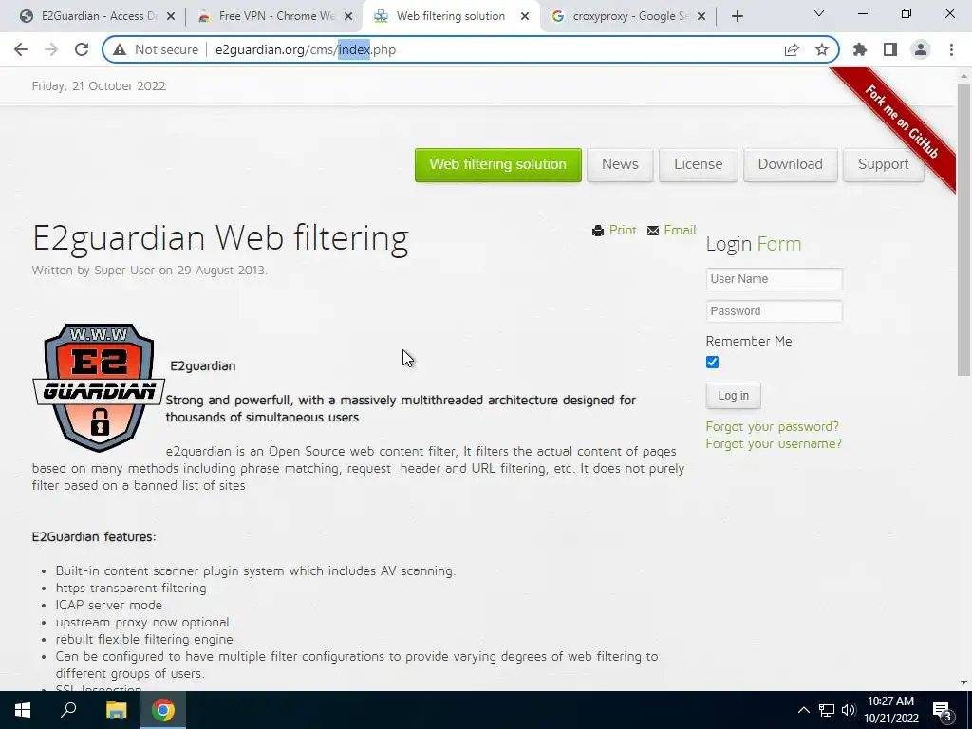Open the Forgot your username? link

coord(774,444)
